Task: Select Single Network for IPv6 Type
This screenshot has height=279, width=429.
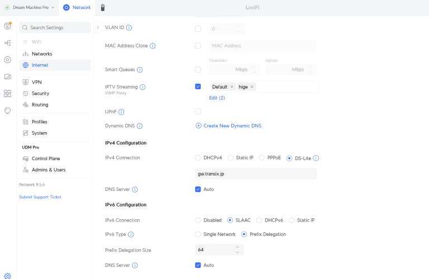Action: (x=198, y=234)
